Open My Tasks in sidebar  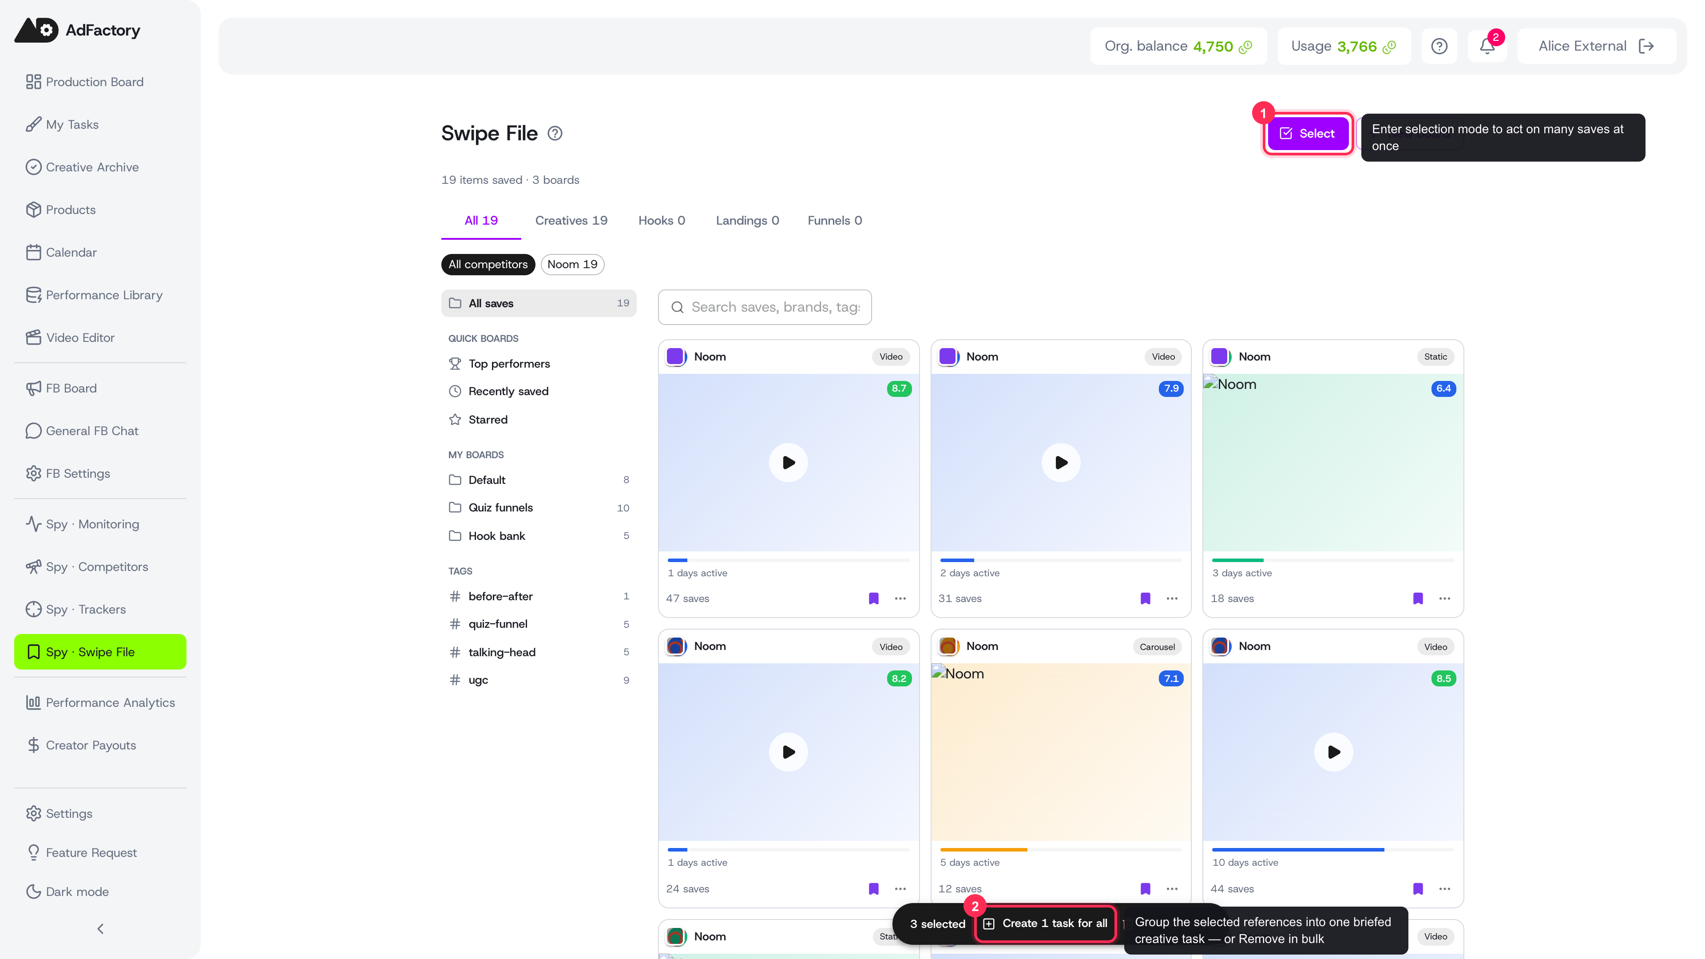100,124
